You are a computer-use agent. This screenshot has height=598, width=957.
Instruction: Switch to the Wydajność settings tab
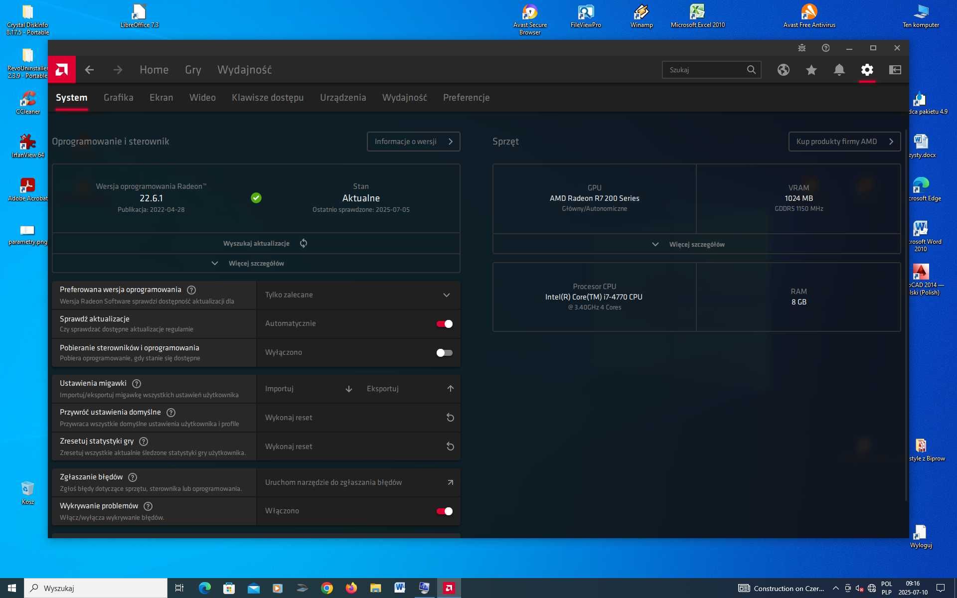click(405, 98)
